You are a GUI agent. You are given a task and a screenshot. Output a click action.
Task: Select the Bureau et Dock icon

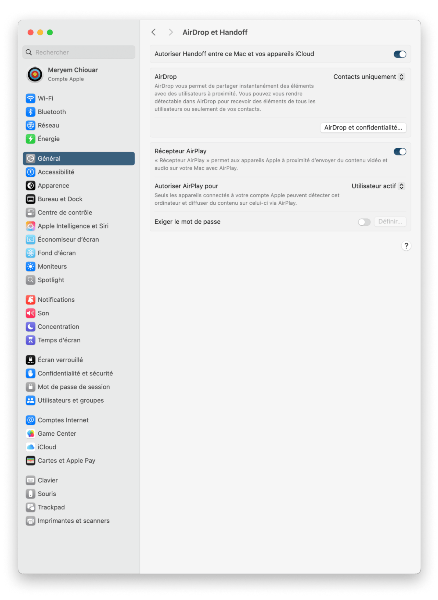[x=30, y=199]
